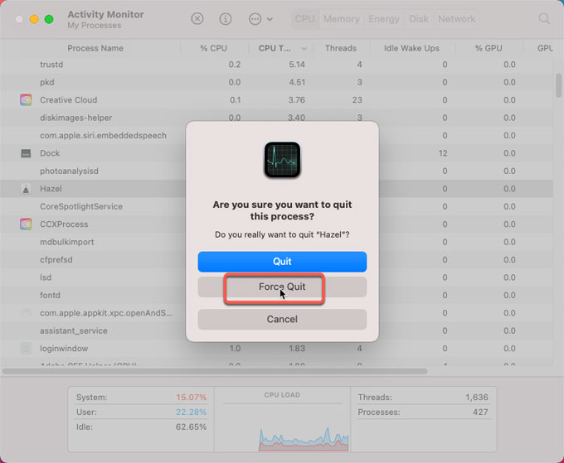Sort by % CPU column header

pos(214,48)
